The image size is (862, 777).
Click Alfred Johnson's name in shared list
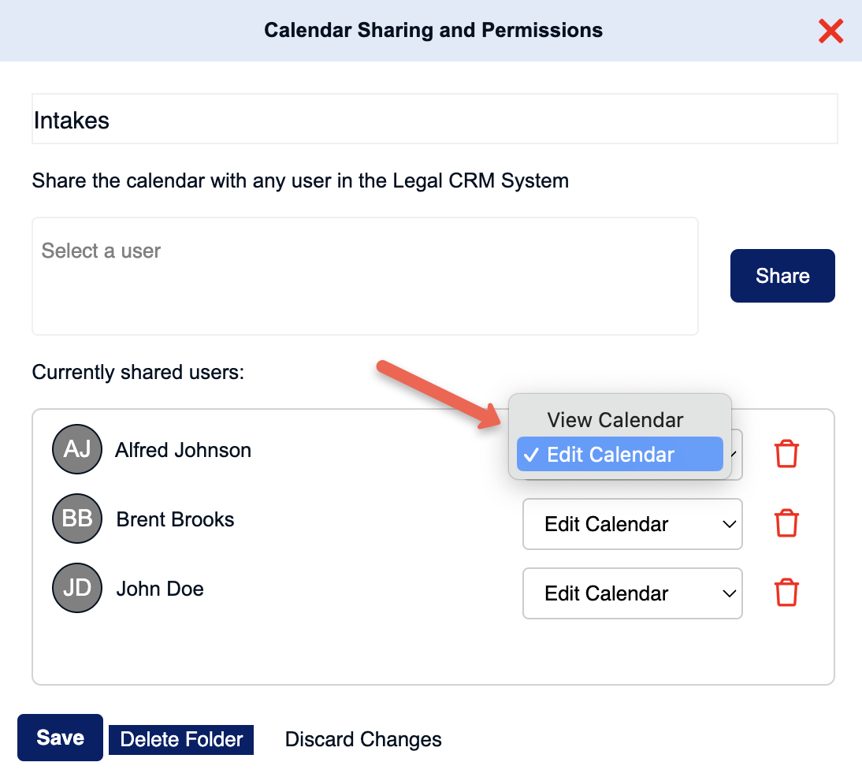point(183,451)
